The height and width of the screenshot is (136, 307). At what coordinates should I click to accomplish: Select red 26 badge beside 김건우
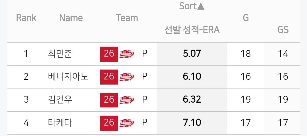coord(109,100)
